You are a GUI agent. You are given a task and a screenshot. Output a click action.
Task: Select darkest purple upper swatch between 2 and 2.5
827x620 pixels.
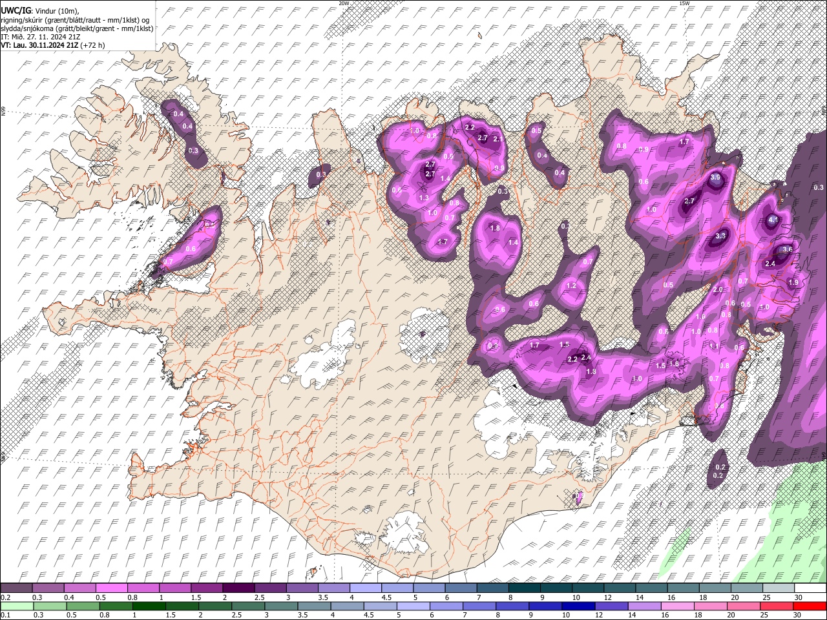pyautogui.click(x=238, y=588)
